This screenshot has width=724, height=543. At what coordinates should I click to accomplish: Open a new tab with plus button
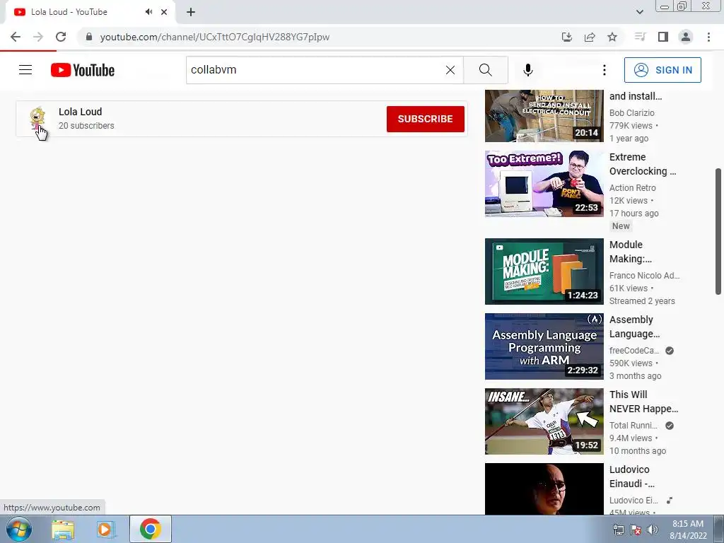tap(191, 12)
